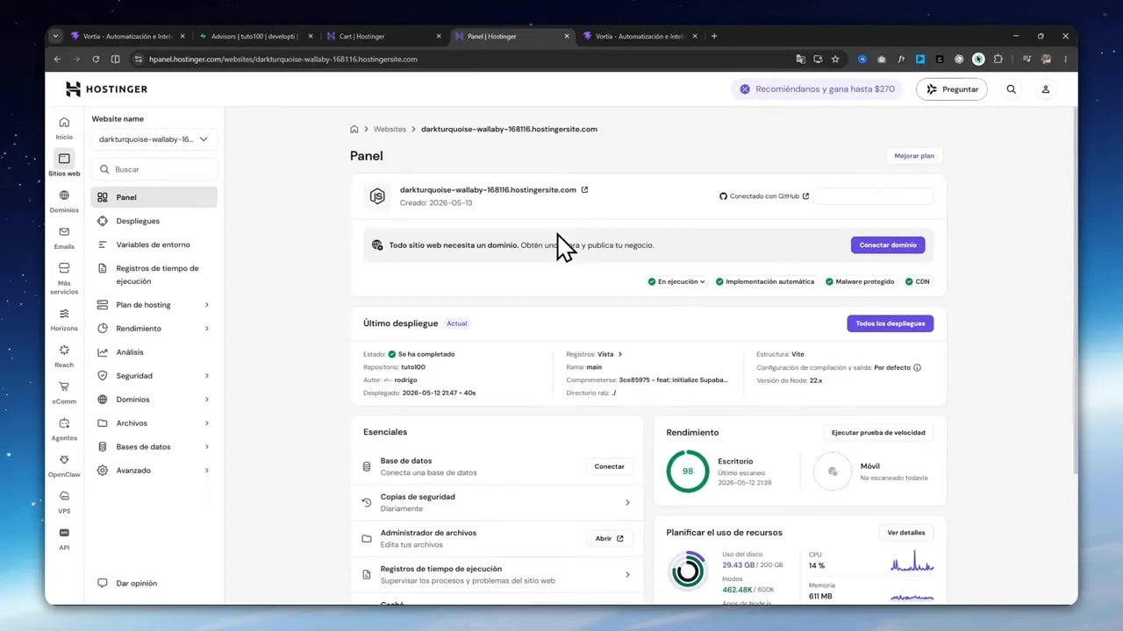Viewport: 1123px width, 631px height.
Task: Click the browser back arrow
Action: tap(57, 59)
